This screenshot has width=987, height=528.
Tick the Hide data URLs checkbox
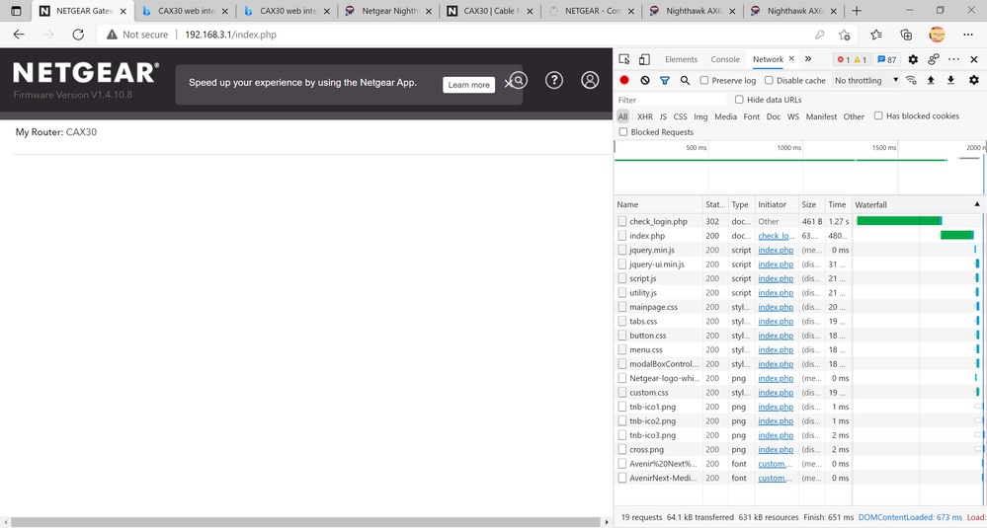point(740,100)
